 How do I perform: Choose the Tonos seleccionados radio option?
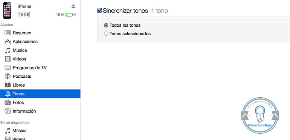coord(106,34)
